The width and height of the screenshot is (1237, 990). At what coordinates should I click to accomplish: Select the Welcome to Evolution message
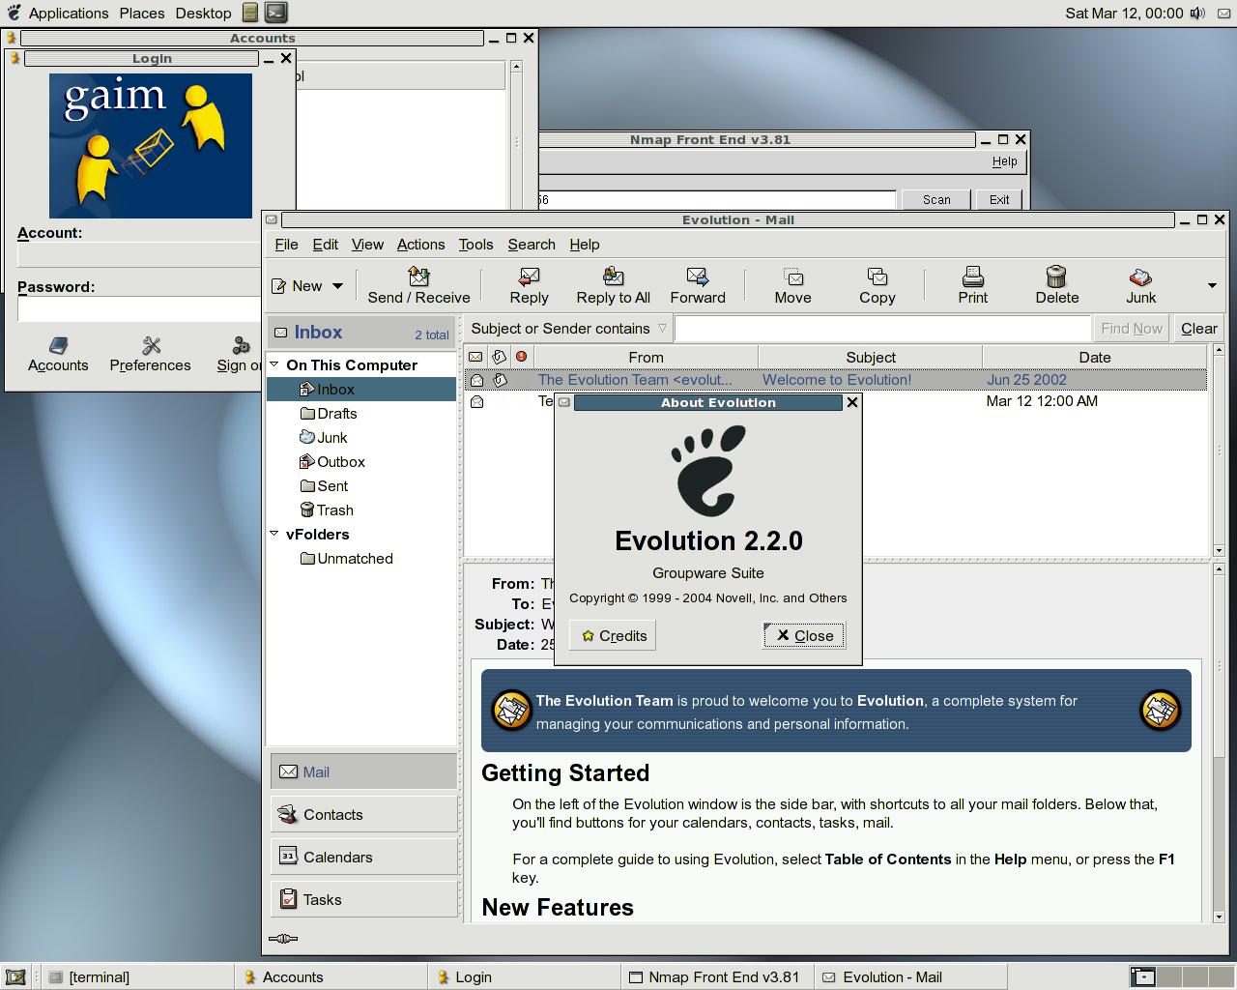coord(836,380)
